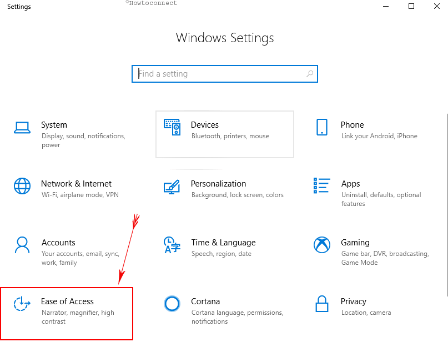Viewport: 448px width, 347px height.
Task: Click 'Background, lock screen, colors' text
Action: pos(238,195)
